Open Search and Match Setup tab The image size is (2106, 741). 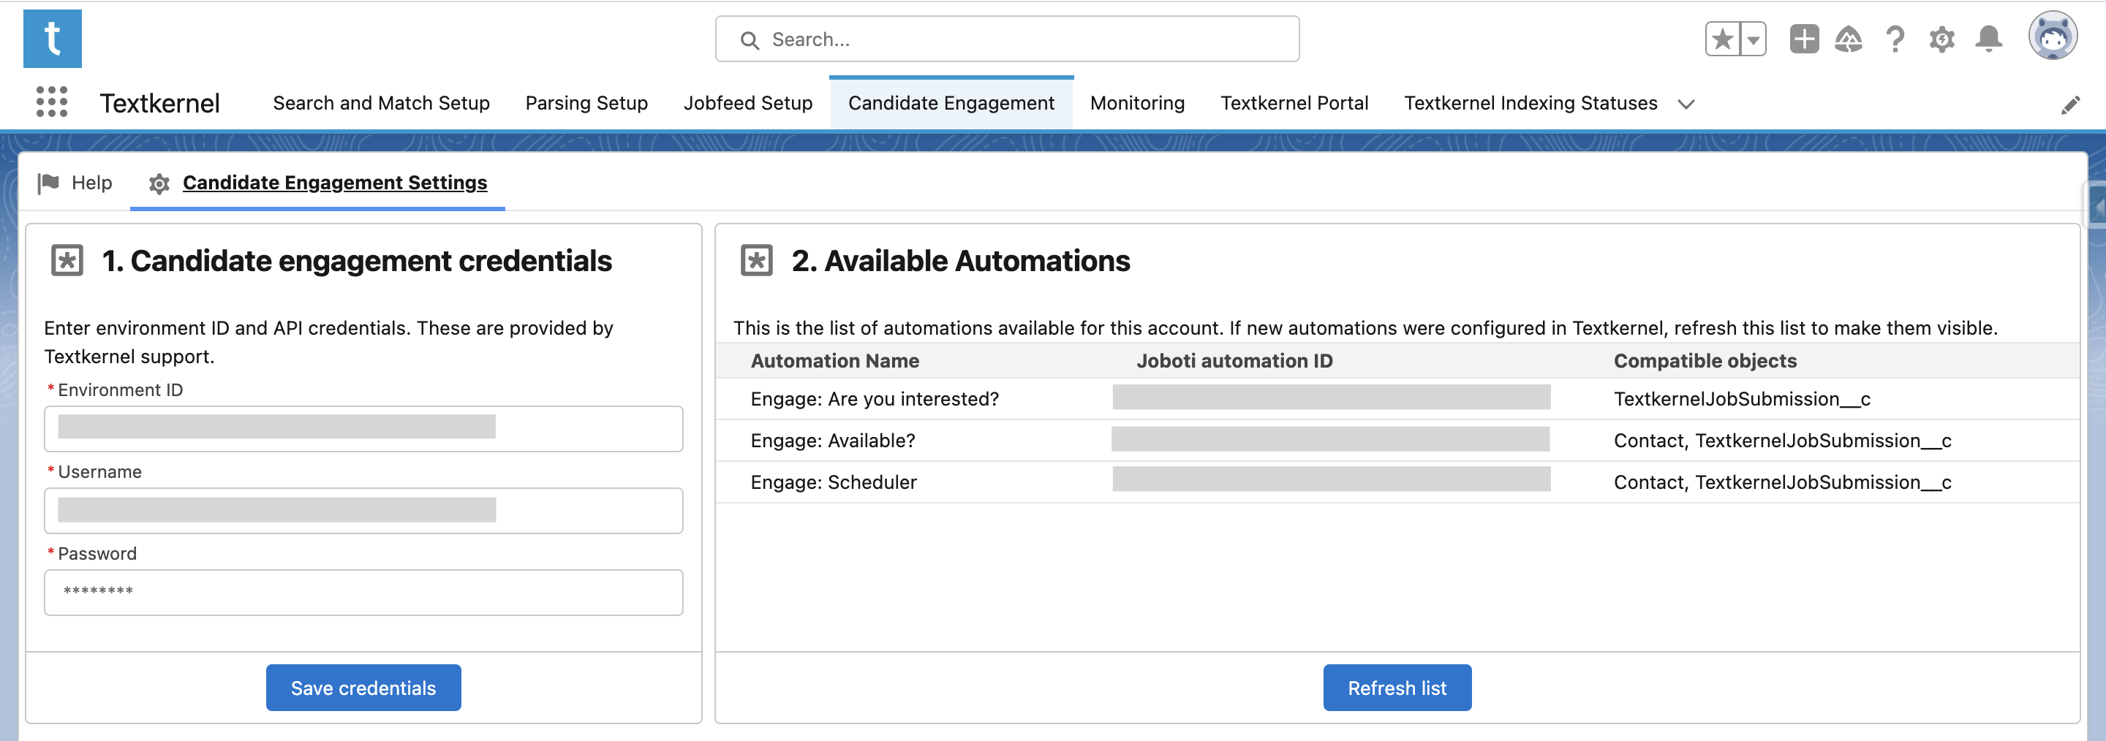pyautogui.click(x=381, y=103)
